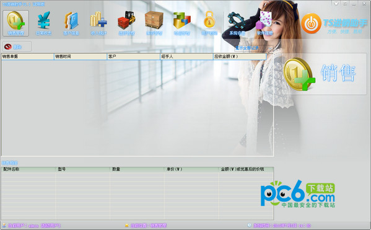371x230 pixels.
Task: Open software registration cube icon
Action: tap(265, 23)
